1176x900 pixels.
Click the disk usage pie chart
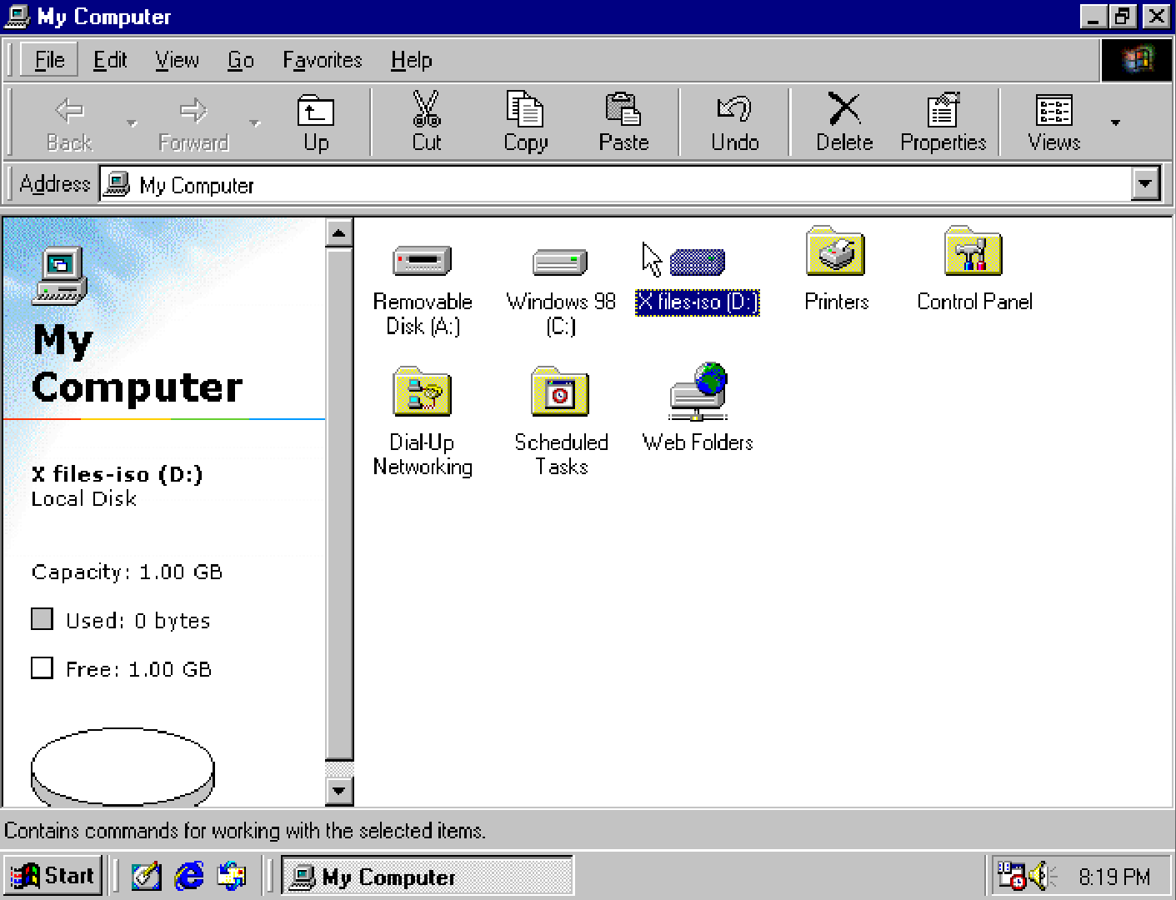(123, 767)
